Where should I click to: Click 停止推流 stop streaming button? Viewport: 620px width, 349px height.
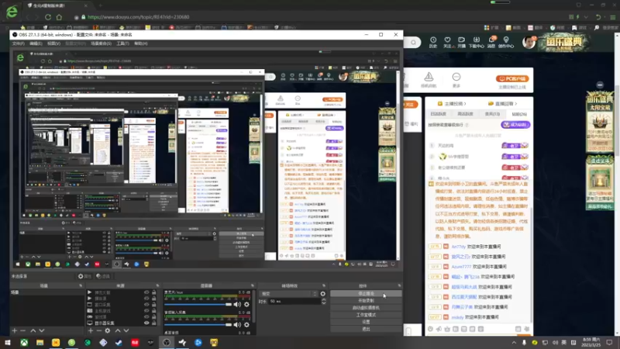[366, 294]
